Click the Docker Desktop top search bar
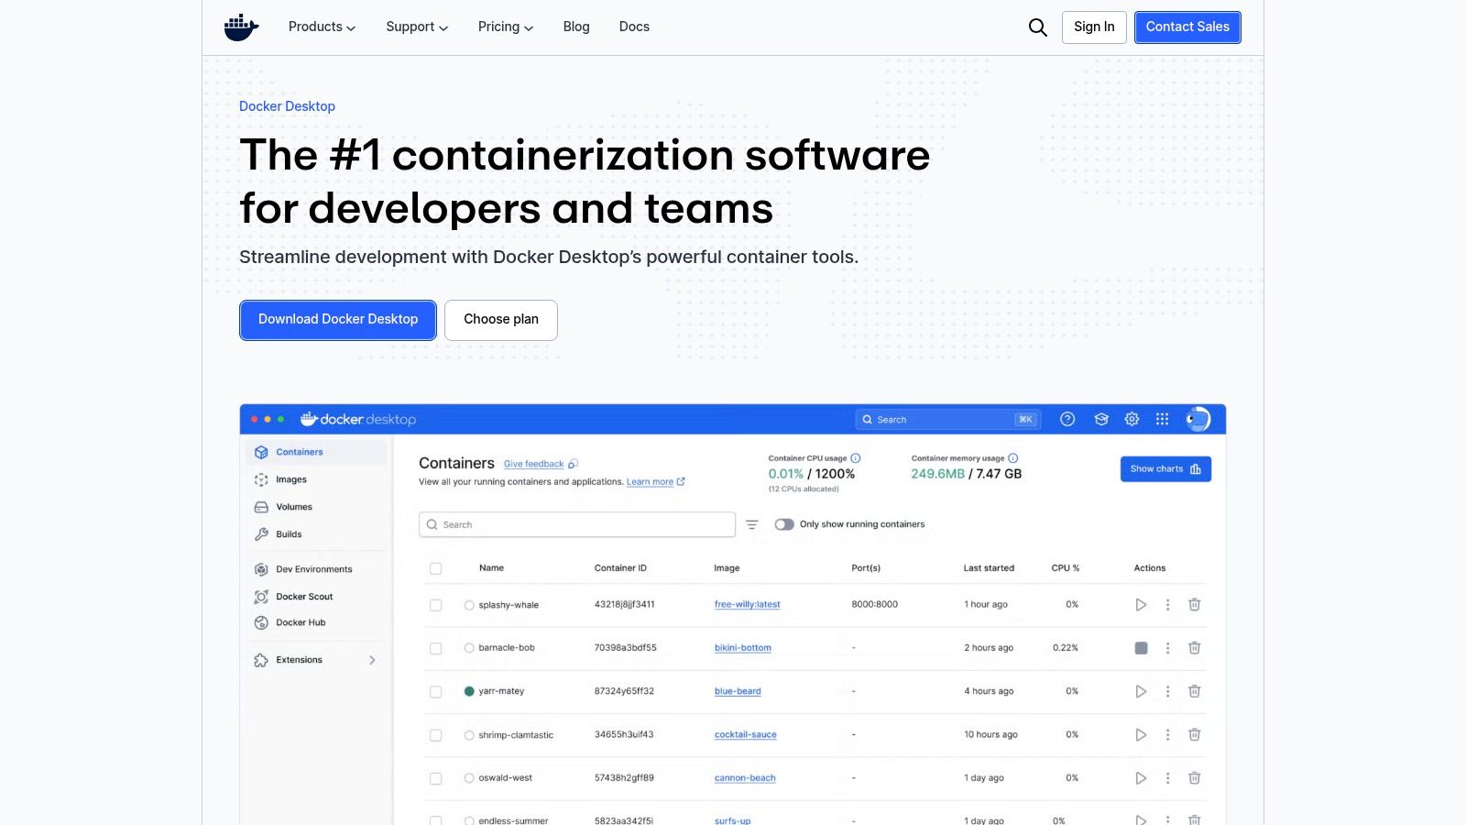This screenshot has width=1466, height=825. 947,419
